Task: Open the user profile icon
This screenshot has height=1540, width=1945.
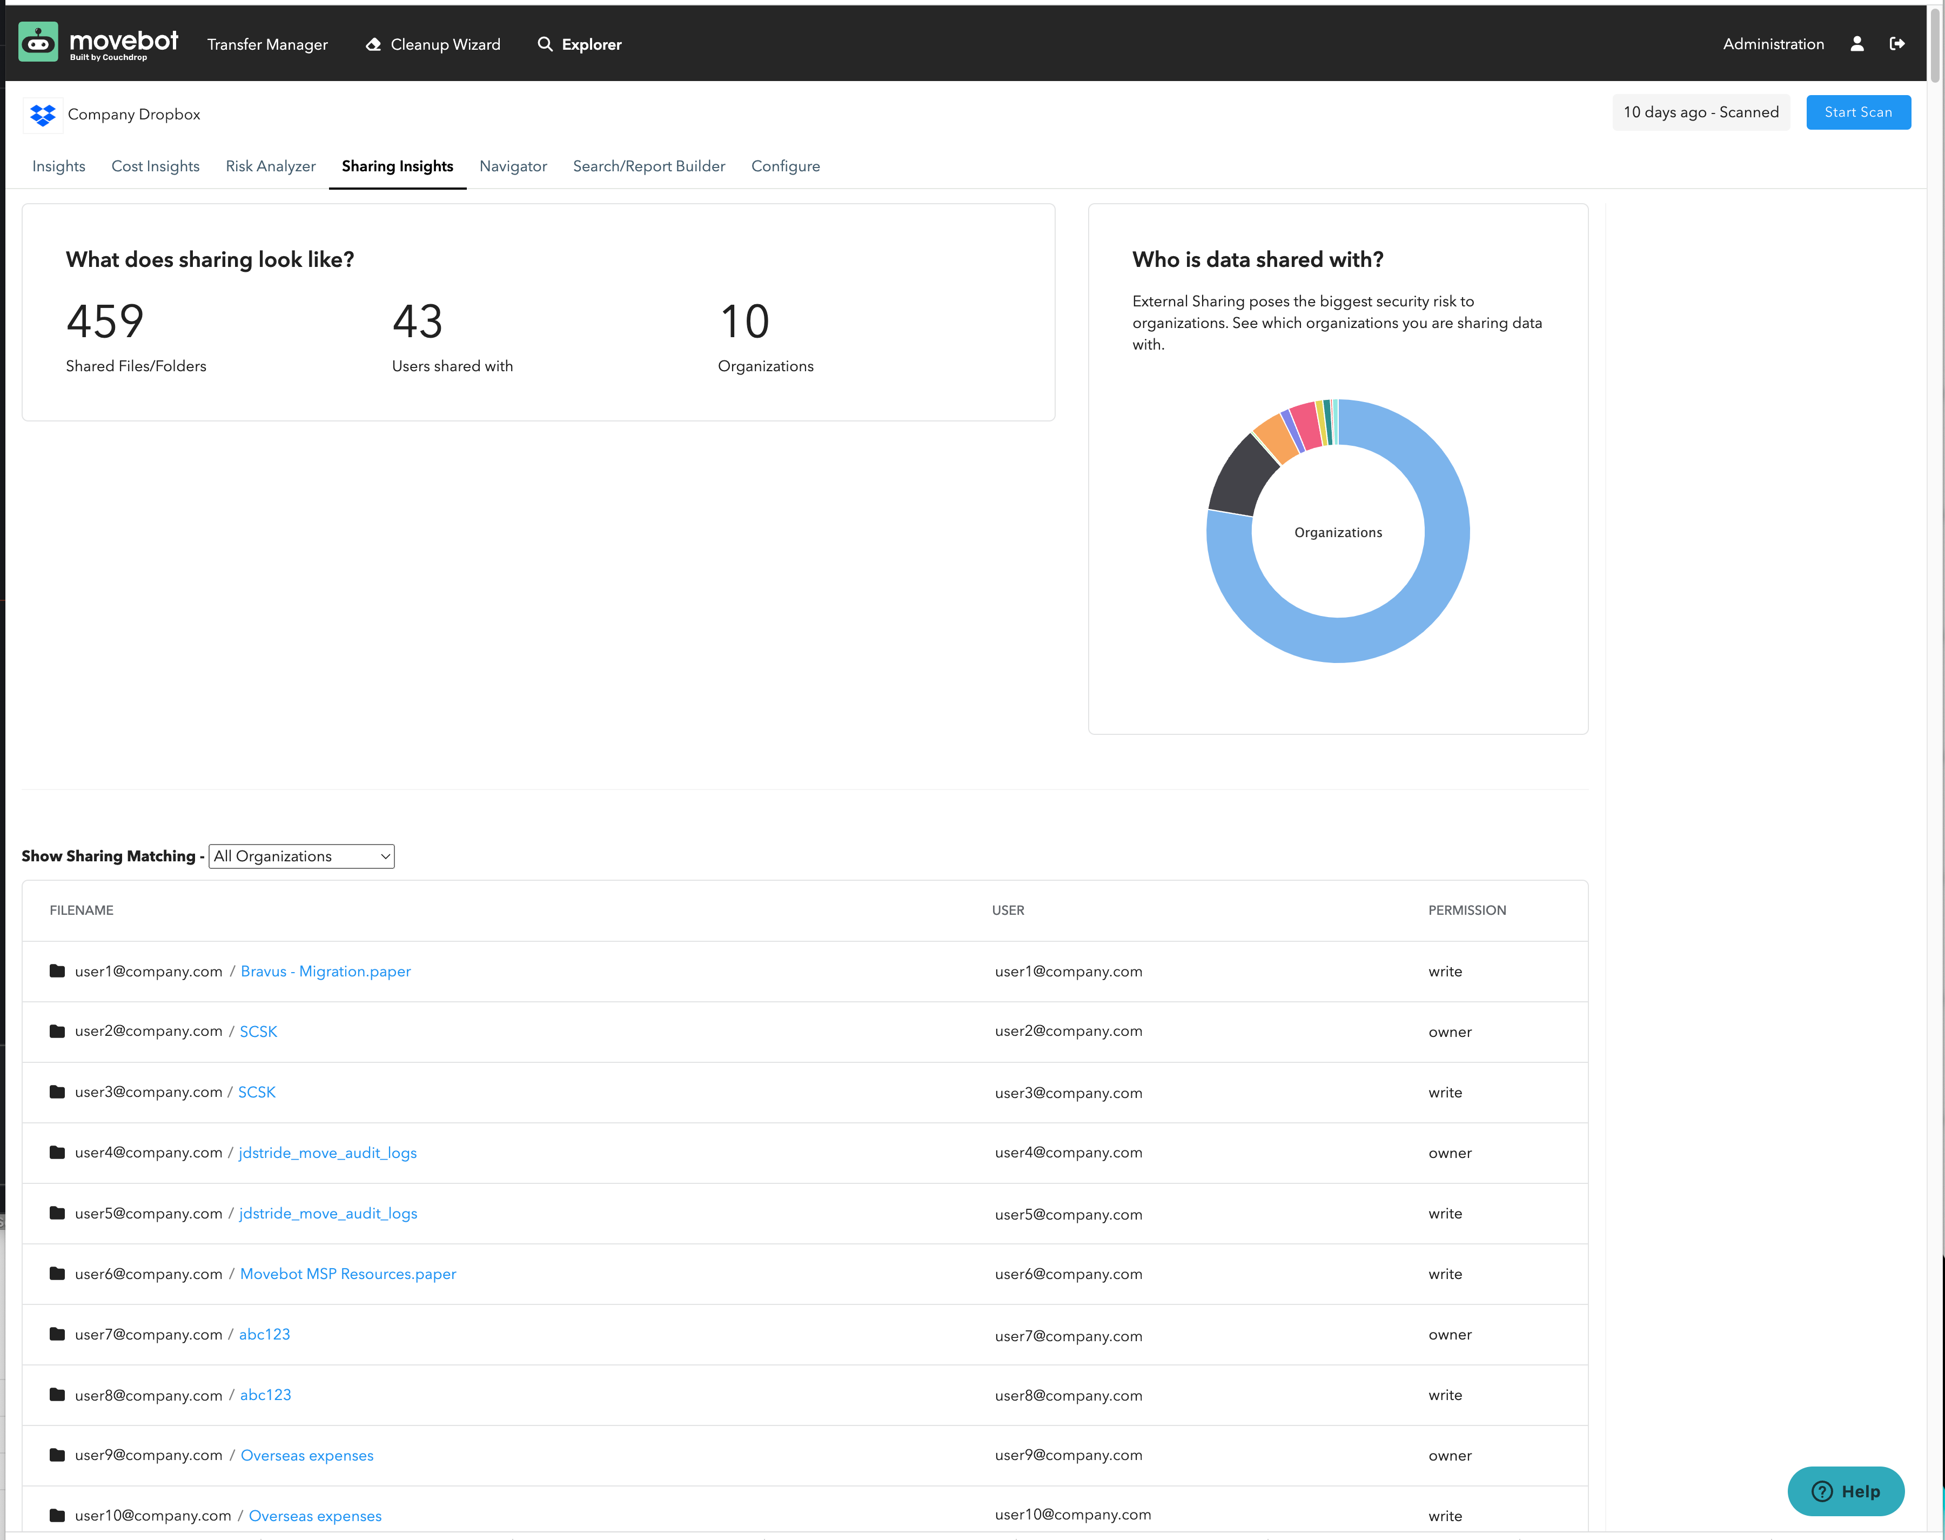Action: coord(1857,43)
